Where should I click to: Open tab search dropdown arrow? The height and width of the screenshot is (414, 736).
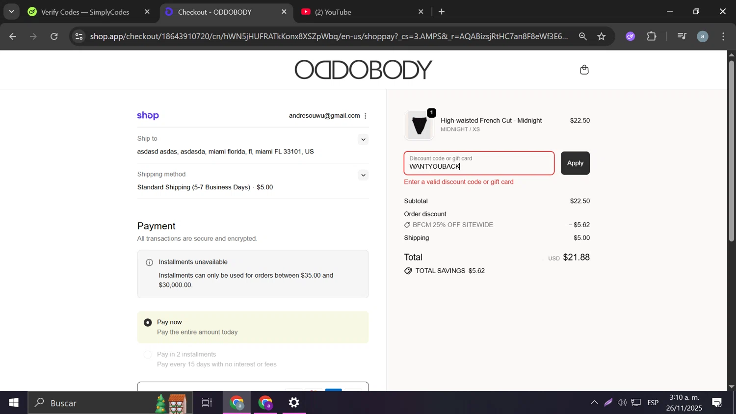[11, 12]
